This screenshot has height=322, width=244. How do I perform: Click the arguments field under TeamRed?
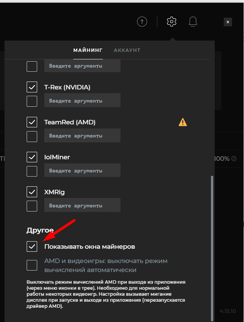[82, 136]
